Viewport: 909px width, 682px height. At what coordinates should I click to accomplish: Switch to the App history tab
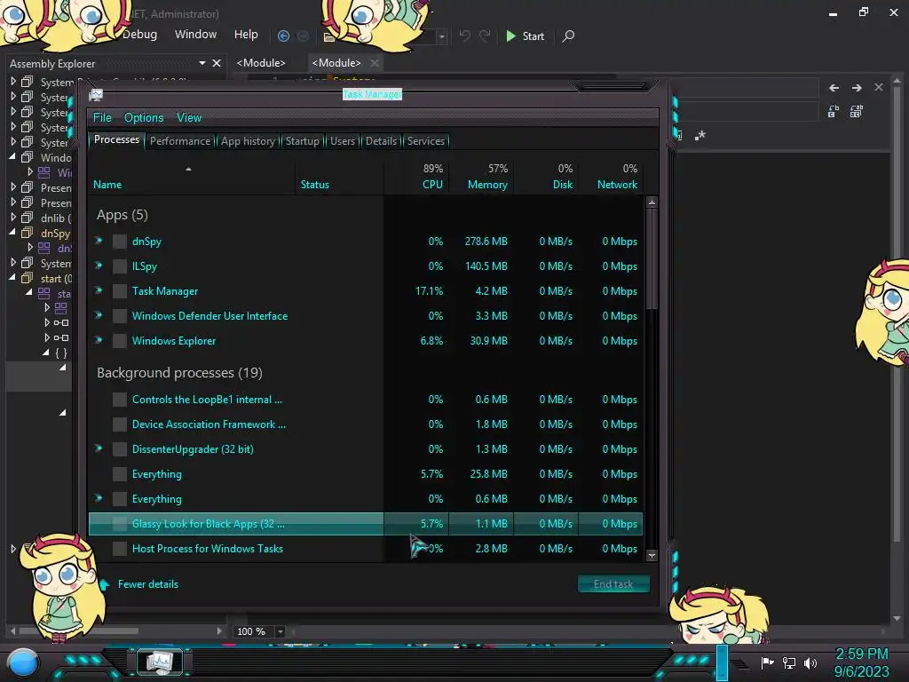249,141
